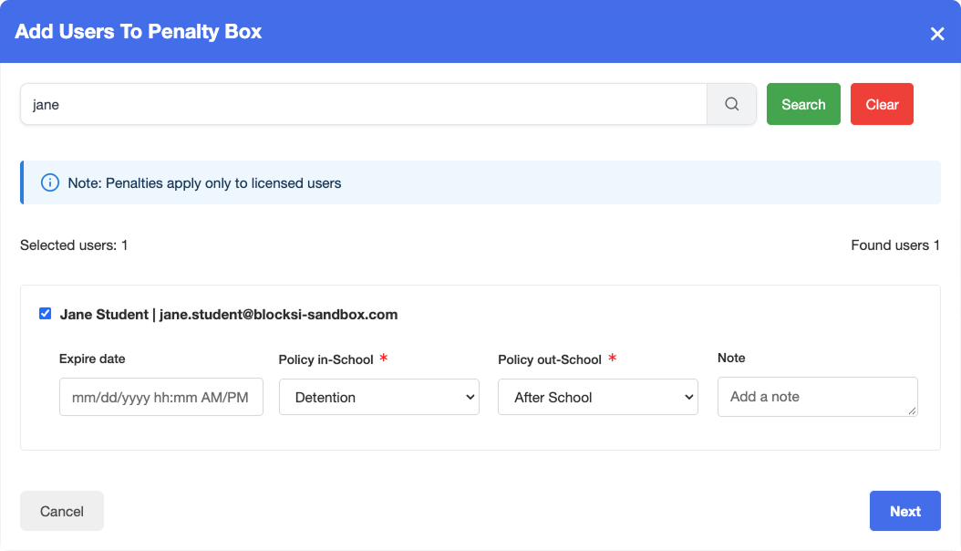Click the Expire date label

pyautogui.click(x=92, y=359)
